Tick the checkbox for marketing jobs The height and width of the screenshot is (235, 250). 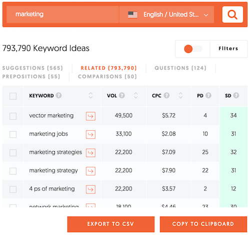[x=13, y=134]
